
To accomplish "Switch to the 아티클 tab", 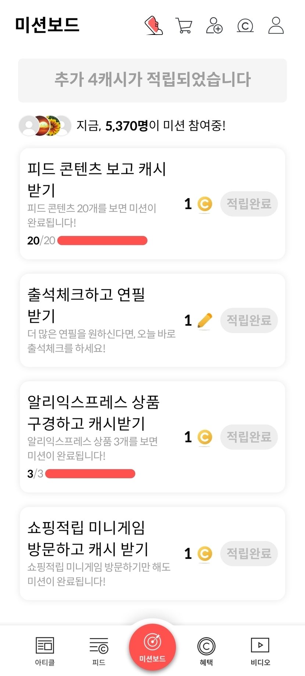I will pyautogui.click(x=45, y=651).
